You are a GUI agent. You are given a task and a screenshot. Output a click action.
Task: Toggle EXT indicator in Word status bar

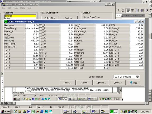83,107
